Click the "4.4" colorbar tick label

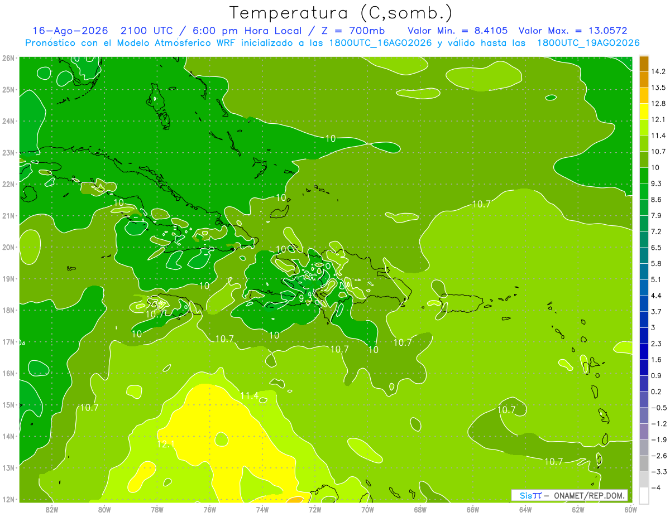[x=657, y=296]
